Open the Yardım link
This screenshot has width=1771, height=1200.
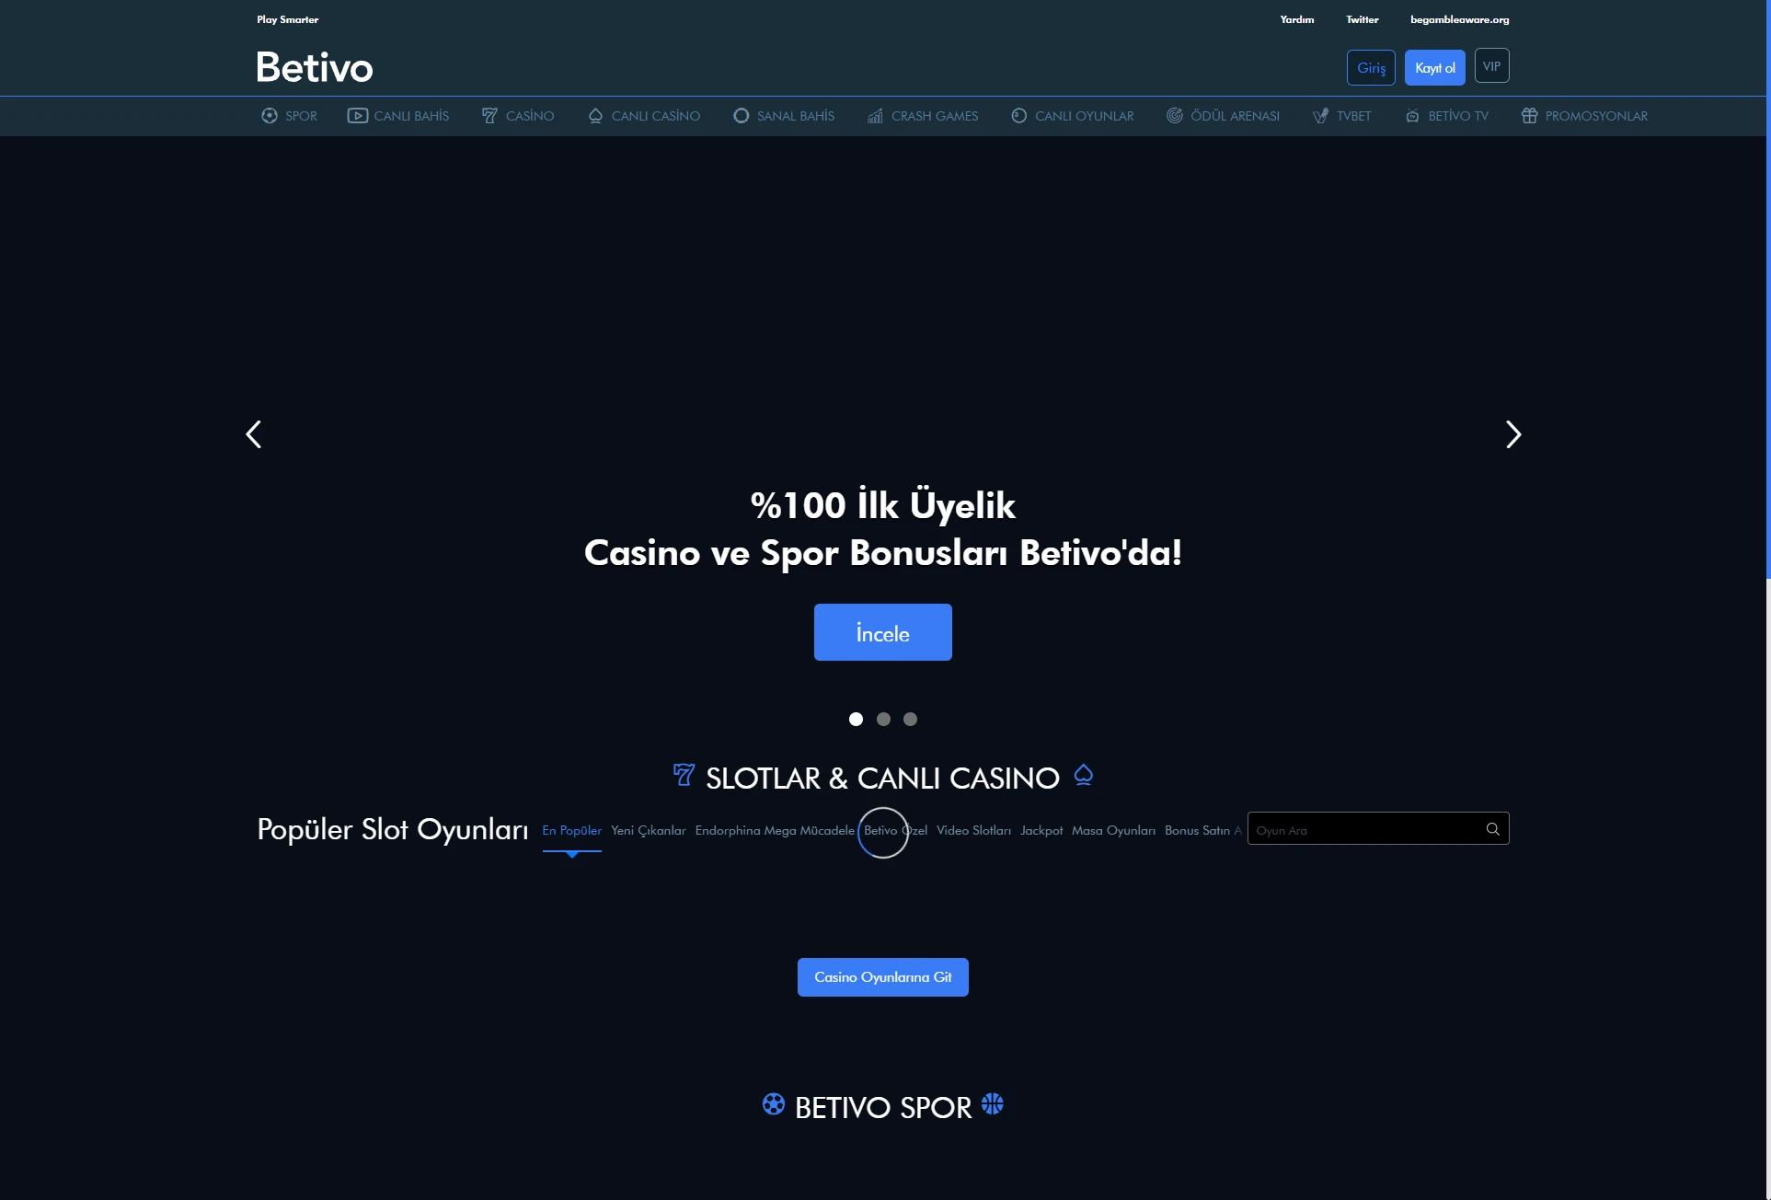click(1296, 19)
